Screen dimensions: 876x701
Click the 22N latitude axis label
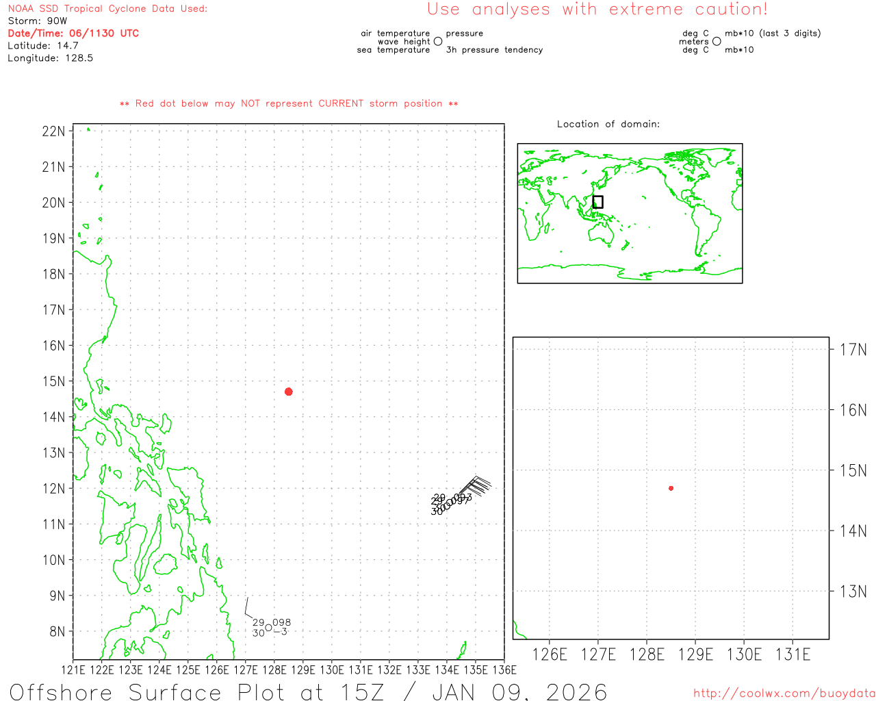point(53,131)
